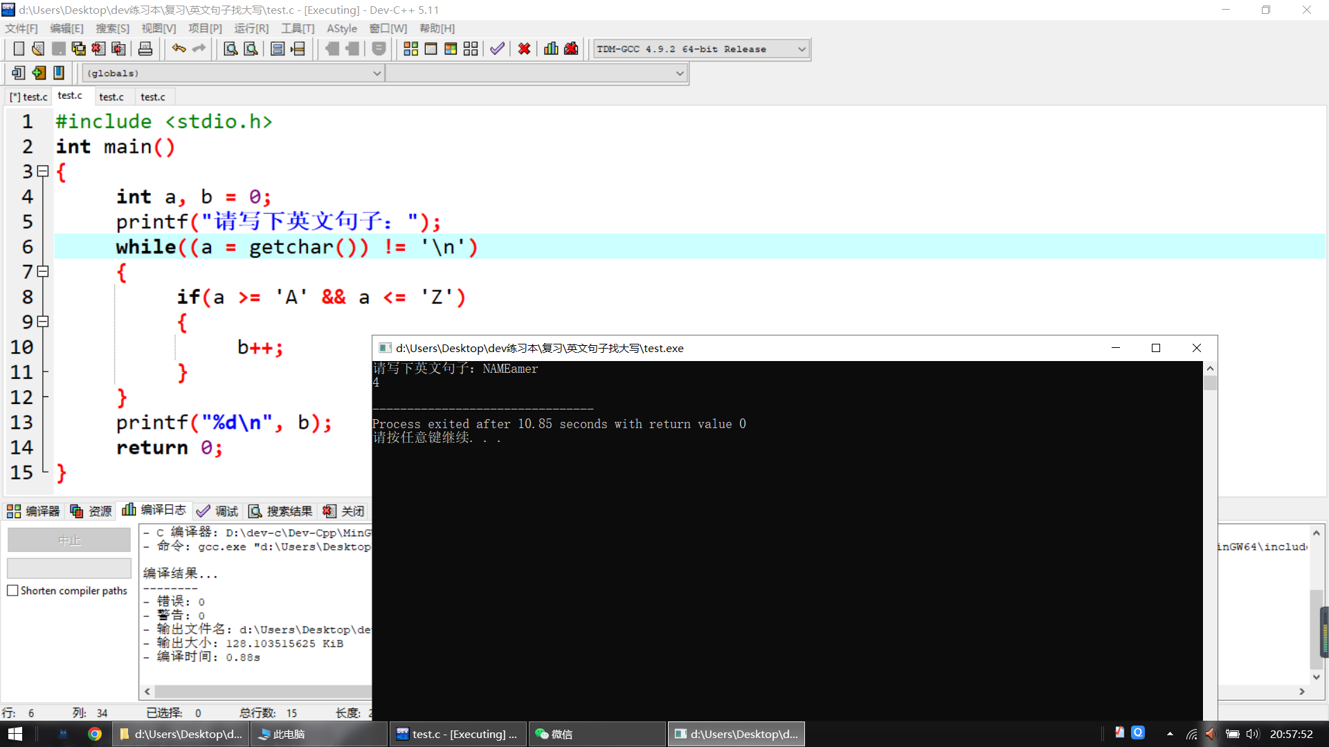Click the Debug checkmark icon
This screenshot has height=747, width=1329.
(497, 48)
